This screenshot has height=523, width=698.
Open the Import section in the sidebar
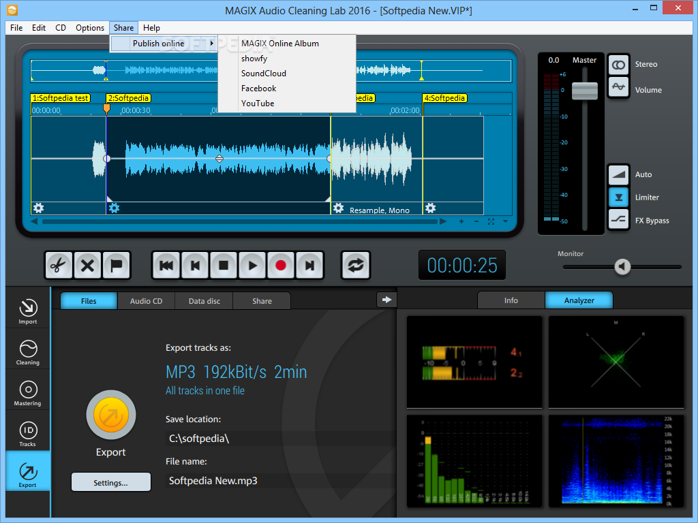(x=28, y=311)
